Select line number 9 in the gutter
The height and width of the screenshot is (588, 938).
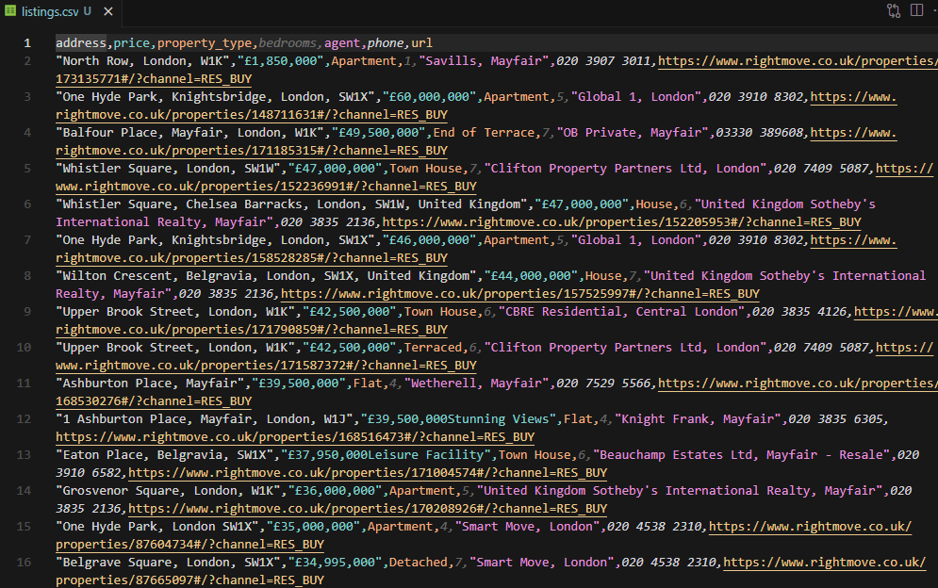pyautogui.click(x=27, y=312)
